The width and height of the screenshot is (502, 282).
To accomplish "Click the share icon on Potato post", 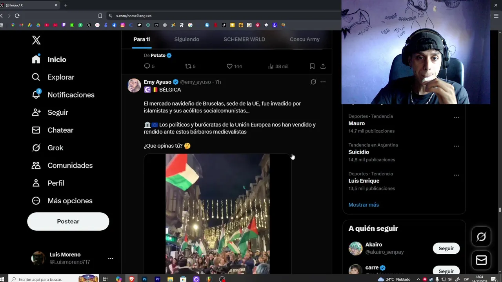I will [x=323, y=66].
